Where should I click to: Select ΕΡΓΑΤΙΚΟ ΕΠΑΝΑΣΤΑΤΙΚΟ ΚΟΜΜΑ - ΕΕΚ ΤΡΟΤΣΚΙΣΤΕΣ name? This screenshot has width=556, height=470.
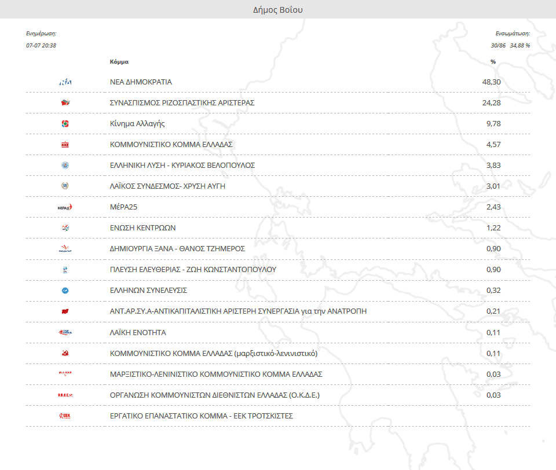click(x=202, y=416)
